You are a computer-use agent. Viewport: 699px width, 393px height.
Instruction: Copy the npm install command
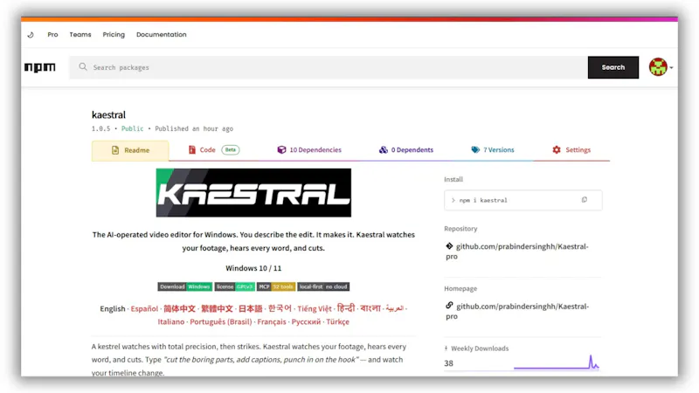pyautogui.click(x=585, y=200)
